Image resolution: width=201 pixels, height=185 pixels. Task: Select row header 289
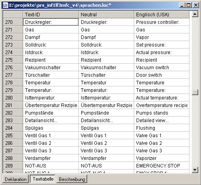click(13, 166)
